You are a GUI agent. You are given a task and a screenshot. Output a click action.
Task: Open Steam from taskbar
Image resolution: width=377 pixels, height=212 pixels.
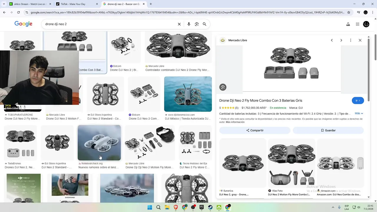(210, 207)
